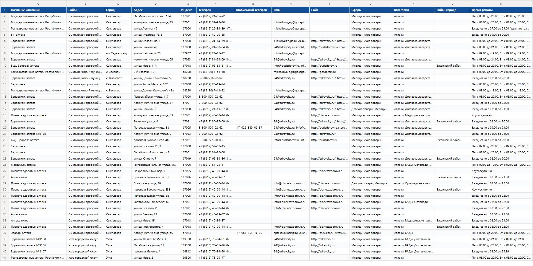This screenshot has width=533, height=266.
Task: Click the email starting 'apteka06.msk.iz@evalar'
Action: click(290, 233)
